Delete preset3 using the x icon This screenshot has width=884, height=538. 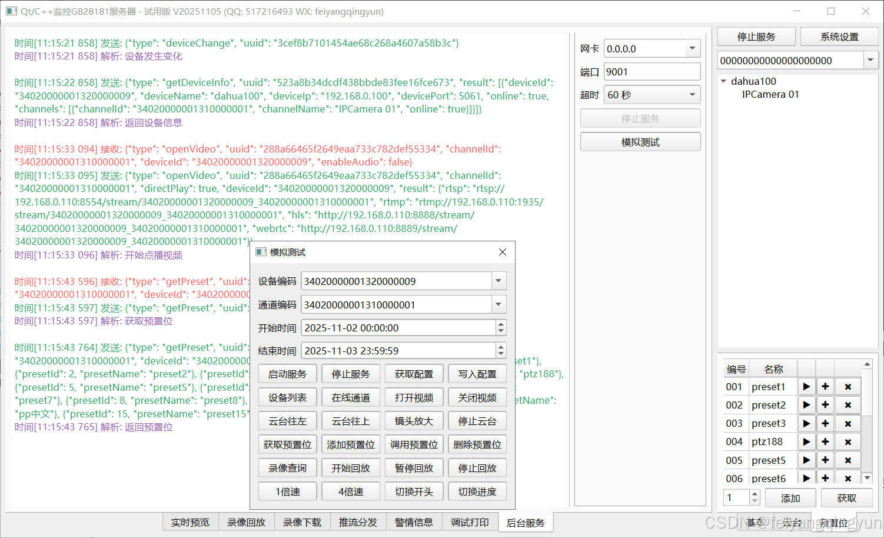point(848,423)
